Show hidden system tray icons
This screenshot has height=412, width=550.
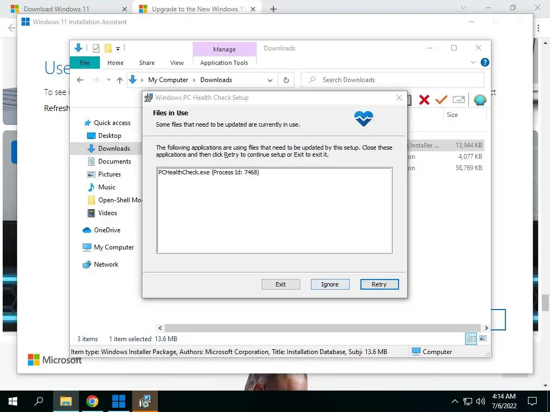[x=454, y=401]
